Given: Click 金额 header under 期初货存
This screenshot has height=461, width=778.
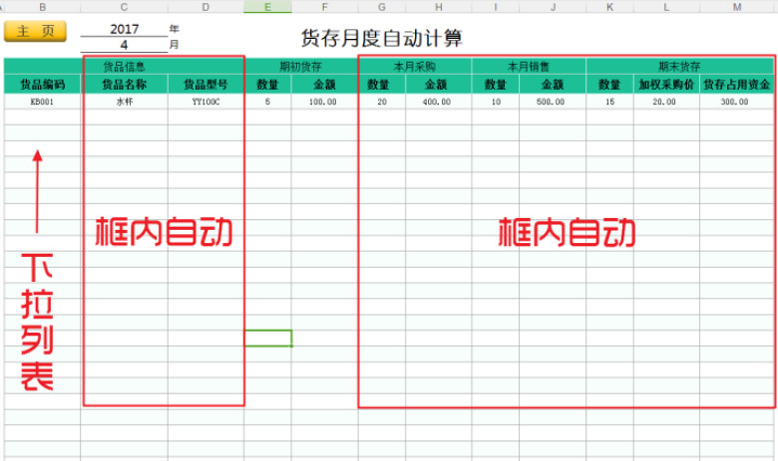Looking at the screenshot, I should (x=324, y=85).
